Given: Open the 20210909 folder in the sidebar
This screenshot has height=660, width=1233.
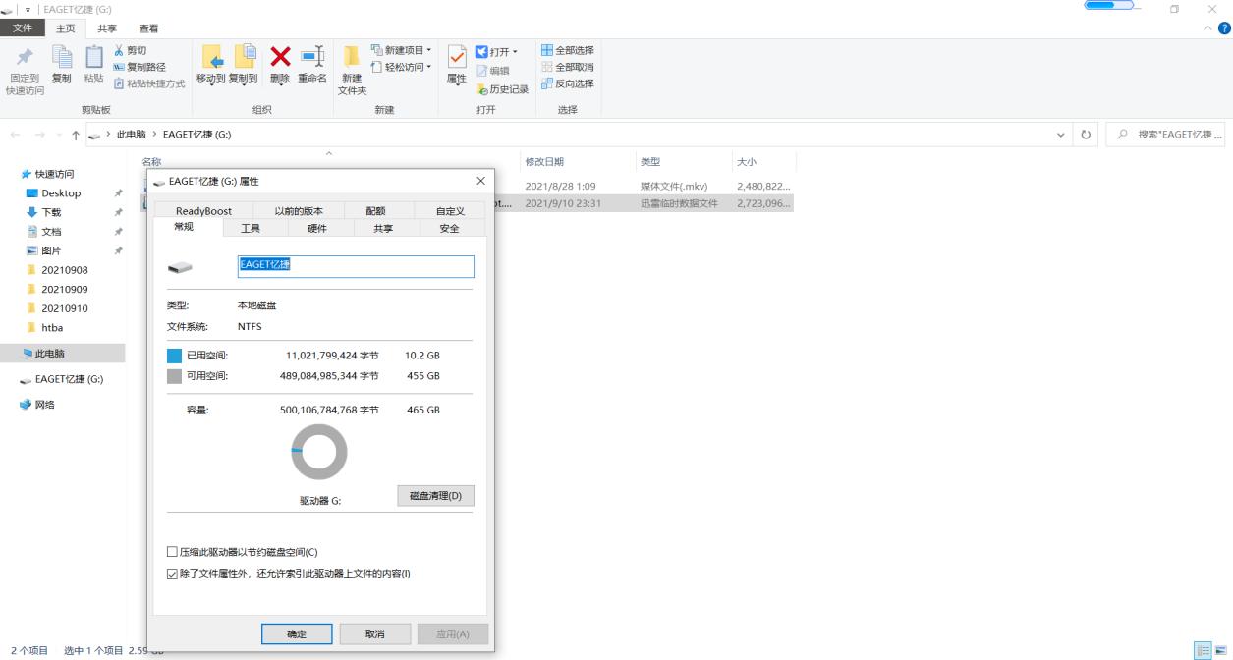Looking at the screenshot, I should [65, 289].
